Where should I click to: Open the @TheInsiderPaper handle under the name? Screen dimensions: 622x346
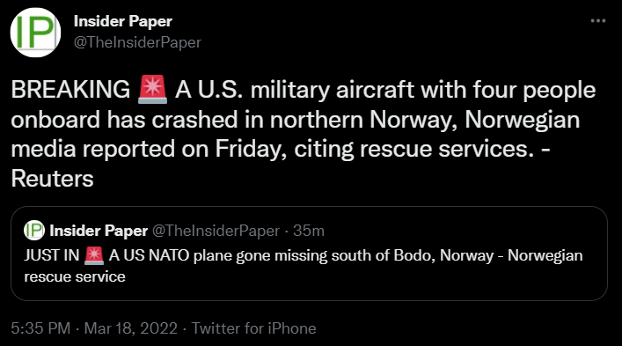point(137,42)
